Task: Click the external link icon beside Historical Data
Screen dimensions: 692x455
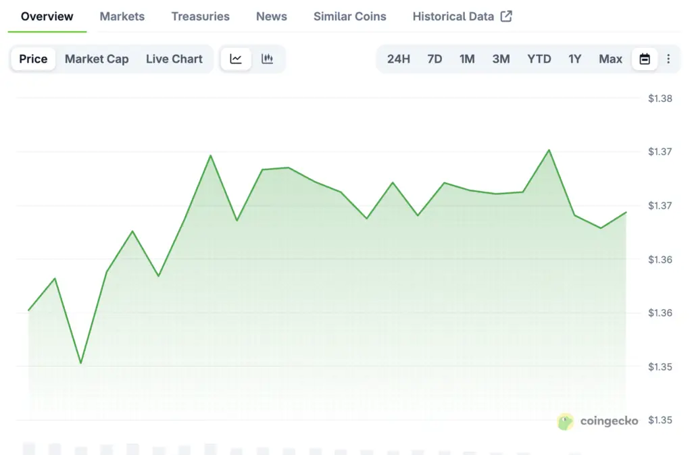Action: [x=506, y=16]
